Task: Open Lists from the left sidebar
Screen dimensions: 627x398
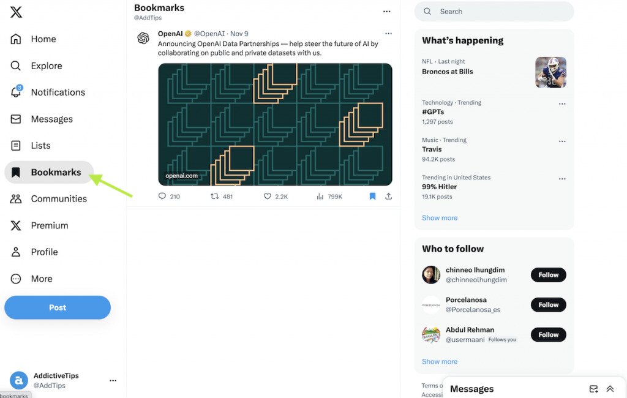Action: click(x=17, y=145)
